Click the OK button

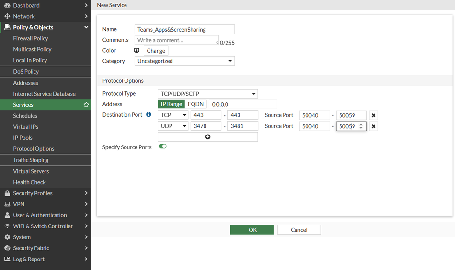[252, 230]
